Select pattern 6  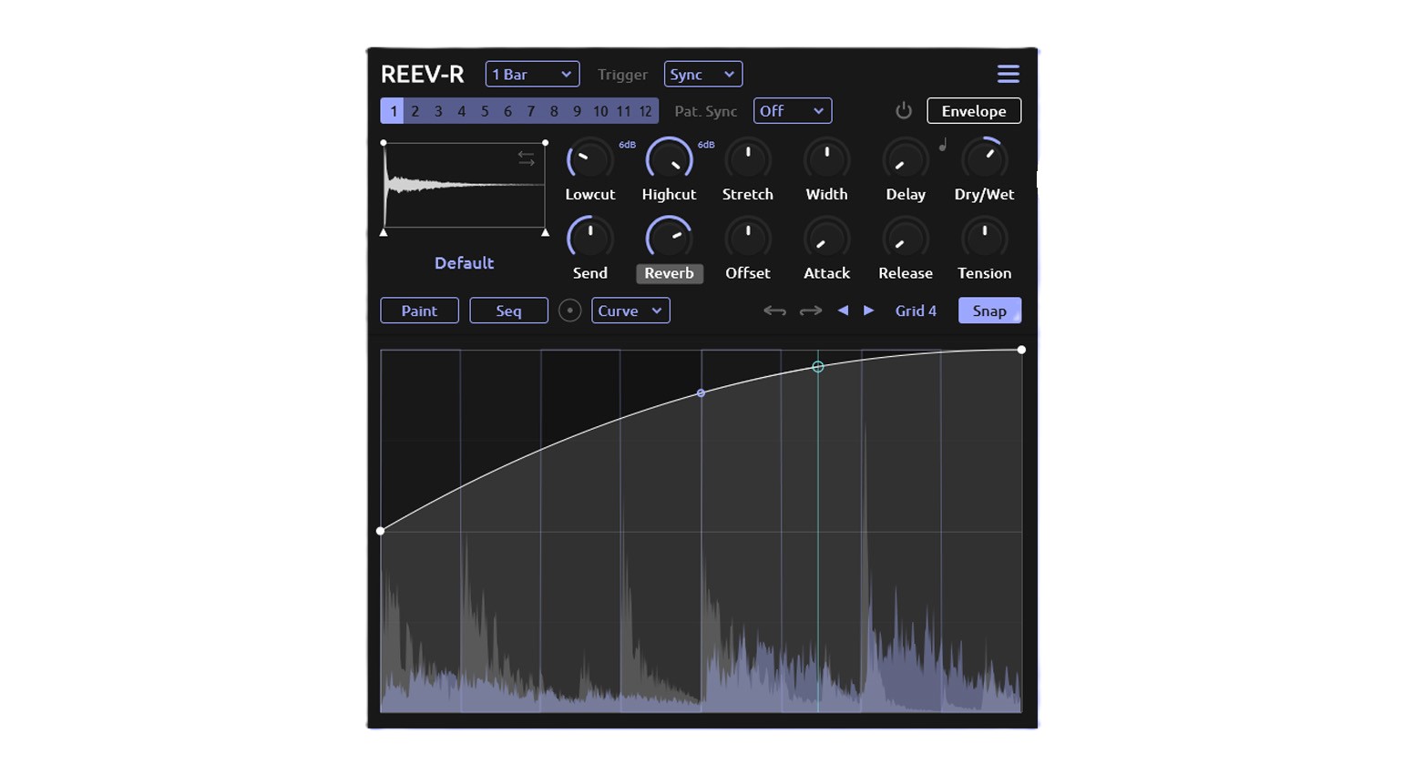coord(507,111)
